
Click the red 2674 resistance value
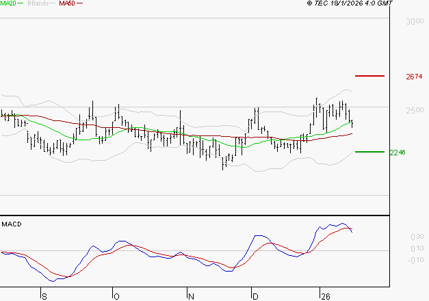414,77
